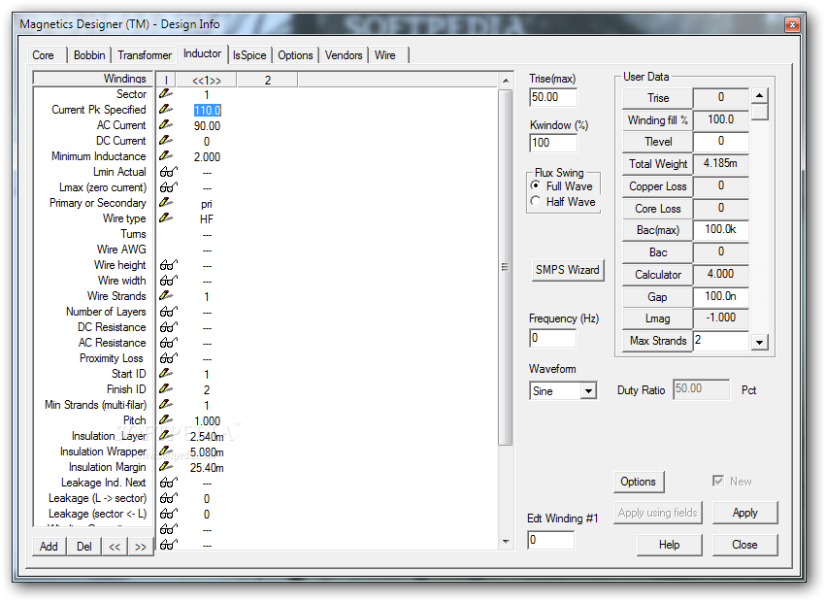The width and height of the screenshot is (826, 602).
Task: Click the pencil icon in DC Current row
Action: pos(166,140)
